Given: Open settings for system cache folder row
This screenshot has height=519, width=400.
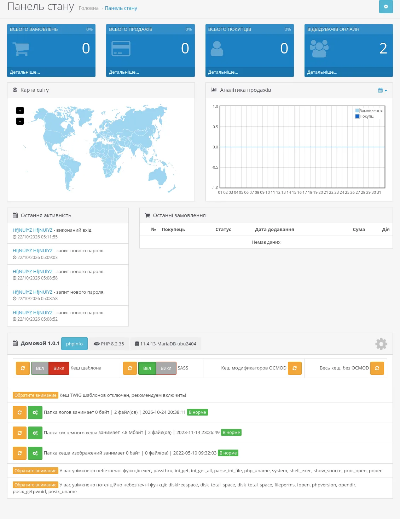Looking at the screenshot, I should click(x=35, y=433).
